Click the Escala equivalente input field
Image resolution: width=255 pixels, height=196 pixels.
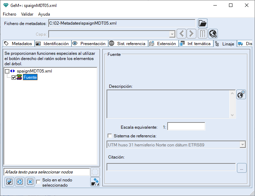pyautogui.click(x=186, y=127)
